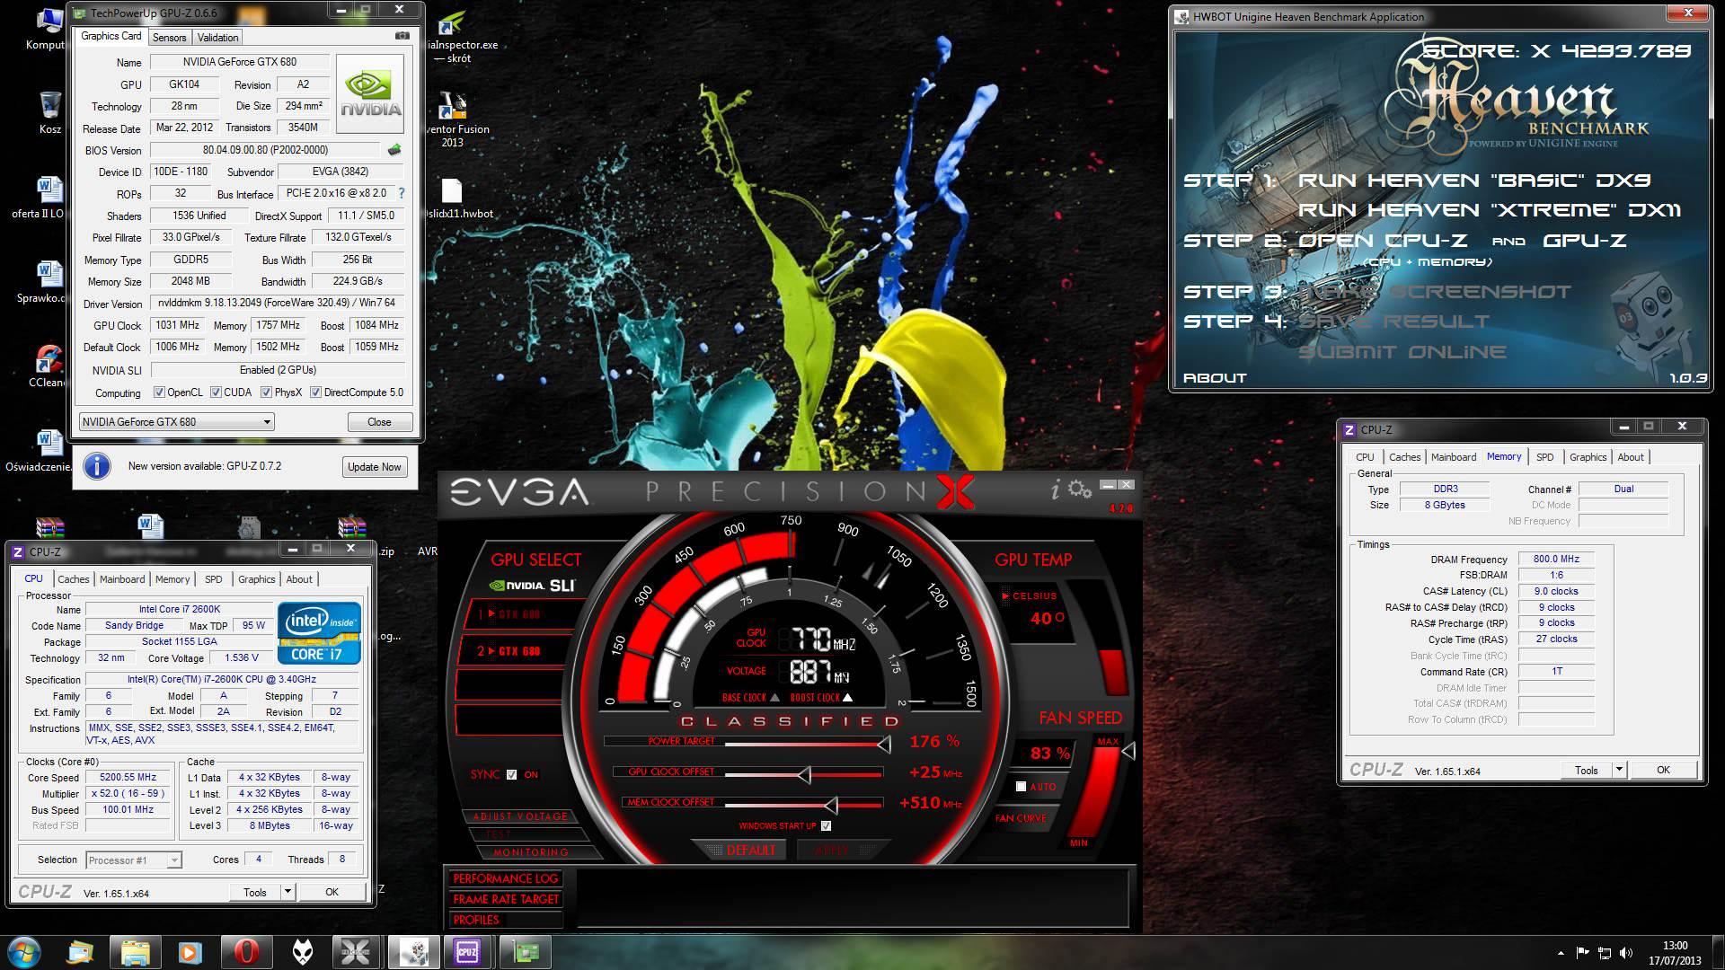Expand the Tools dropdown arrow in left CPU-Z

pyautogui.click(x=287, y=892)
